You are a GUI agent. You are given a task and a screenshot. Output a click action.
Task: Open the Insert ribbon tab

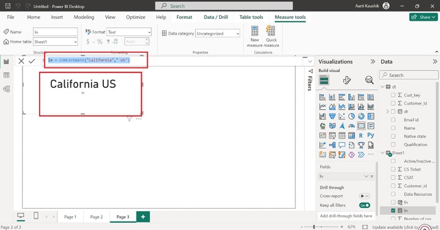tap(57, 17)
